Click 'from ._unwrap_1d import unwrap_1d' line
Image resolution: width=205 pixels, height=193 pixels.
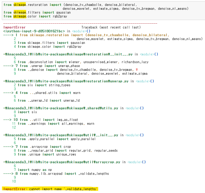click(x=49, y=101)
